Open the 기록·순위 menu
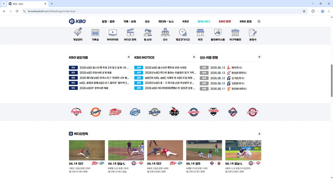This screenshot has width=333, height=179. (x=129, y=22)
